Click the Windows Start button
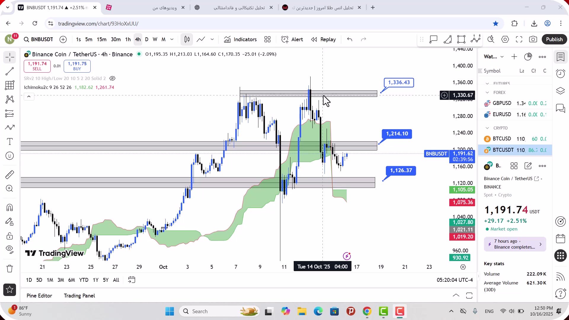The width and height of the screenshot is (569, 320). (170, 311)
